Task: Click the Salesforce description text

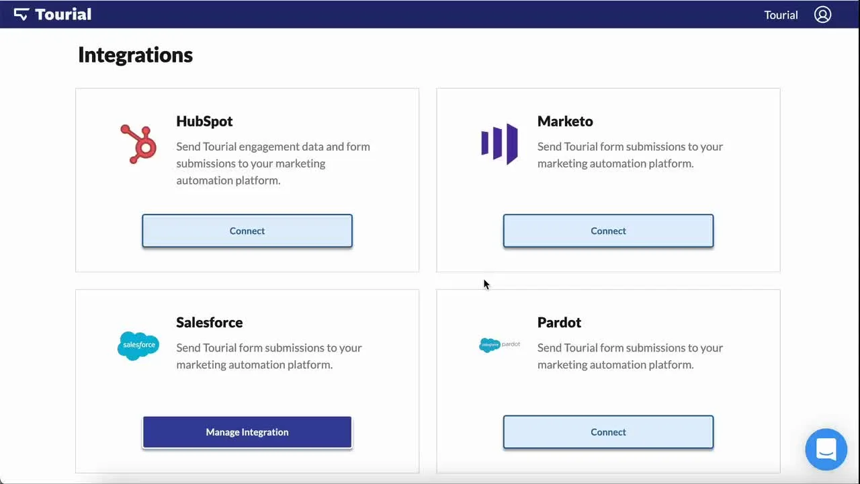Action: click(269, 356)
